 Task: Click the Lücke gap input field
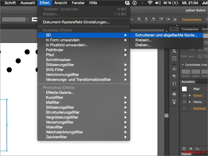point(196,72)
